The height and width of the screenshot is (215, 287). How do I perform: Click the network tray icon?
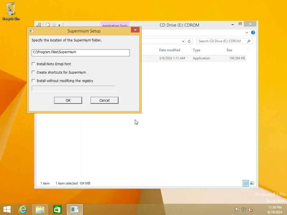click(244, 209)
